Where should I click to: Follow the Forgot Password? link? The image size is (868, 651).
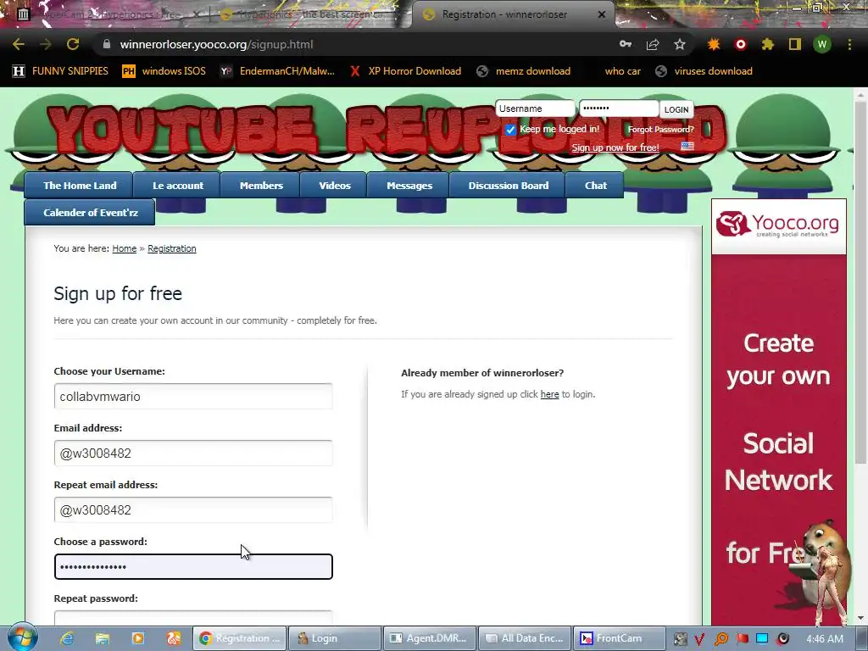[660, 130]
